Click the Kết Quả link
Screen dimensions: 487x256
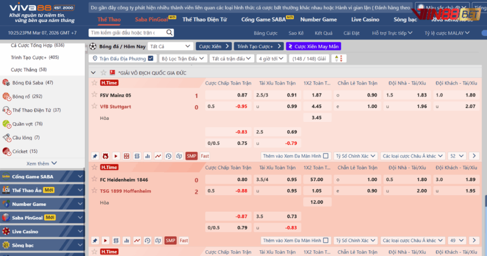pos(324,33)
